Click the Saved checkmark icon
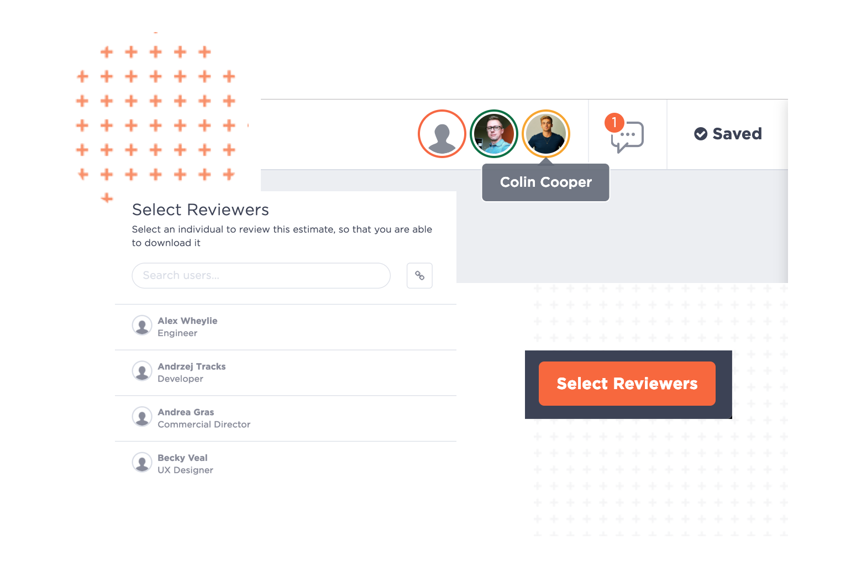 click(x=701, y=134)
